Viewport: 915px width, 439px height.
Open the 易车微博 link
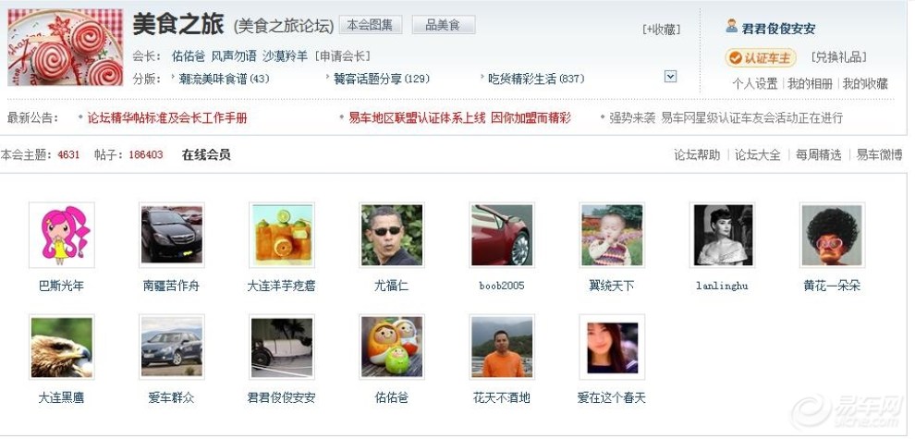879,154
